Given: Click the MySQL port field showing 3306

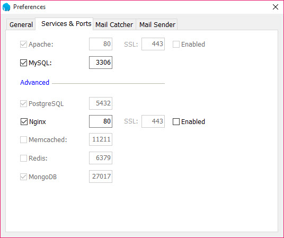Looking at the screenshot, I should 101,63.
